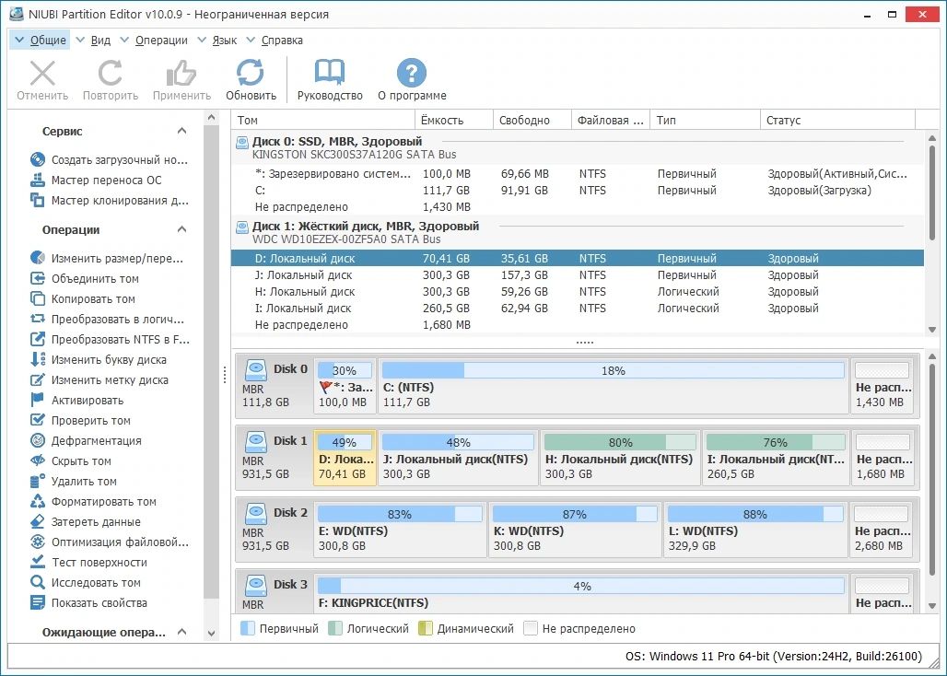Sort by the Свободно column header
947x676 pixels.
[532, 120]
